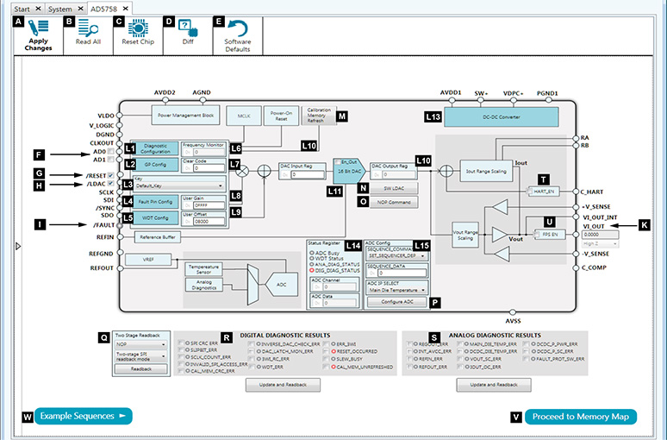Click the DIG_DIAG_STATUS indicator
This screenshot has width=667, height=440.
[x=312, y=271]
